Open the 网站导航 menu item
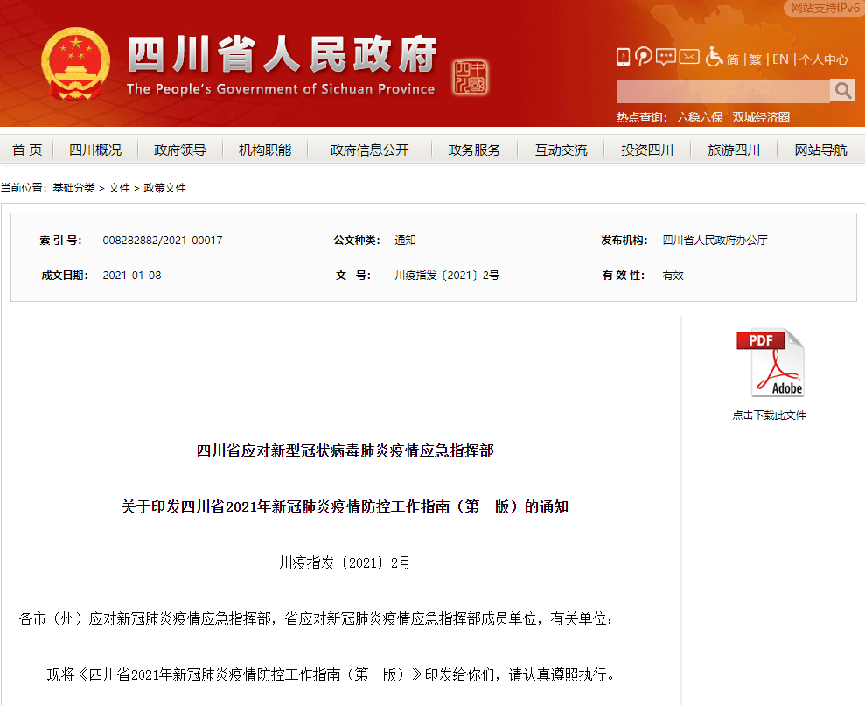The image size is (865, 705). click(x=821, y=150)
